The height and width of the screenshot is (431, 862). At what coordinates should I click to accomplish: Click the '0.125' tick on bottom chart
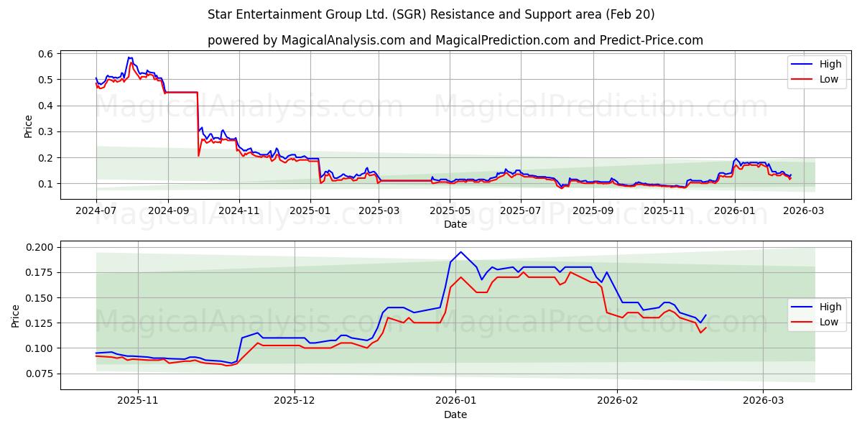pyautogui.click(x=40, y=323)
